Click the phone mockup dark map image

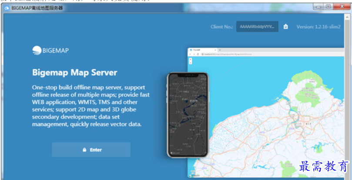click(x=188, y=115)
